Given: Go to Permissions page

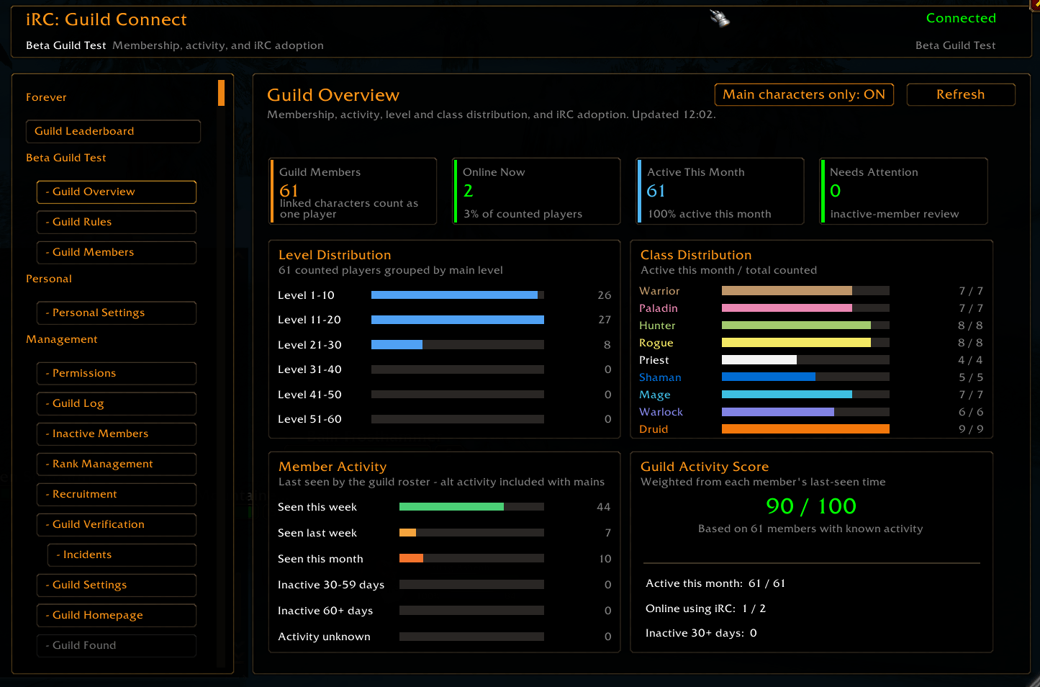Looking at the screenshot, I should [x=117, y=373].
